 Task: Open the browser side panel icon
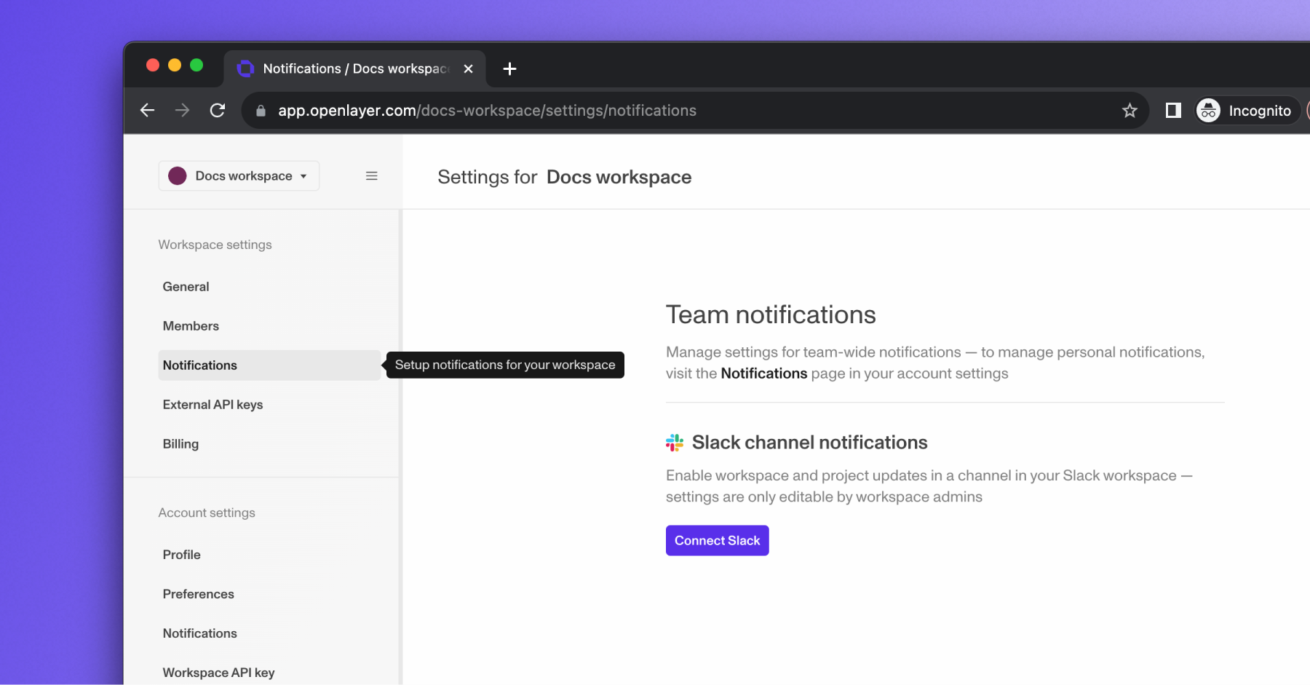click(1173, 111)
